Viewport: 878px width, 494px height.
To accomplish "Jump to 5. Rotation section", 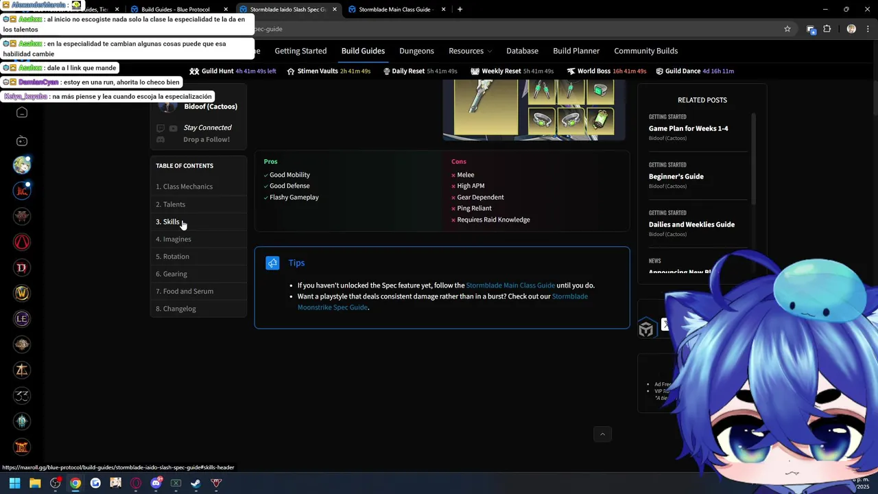I will (172, 257).
